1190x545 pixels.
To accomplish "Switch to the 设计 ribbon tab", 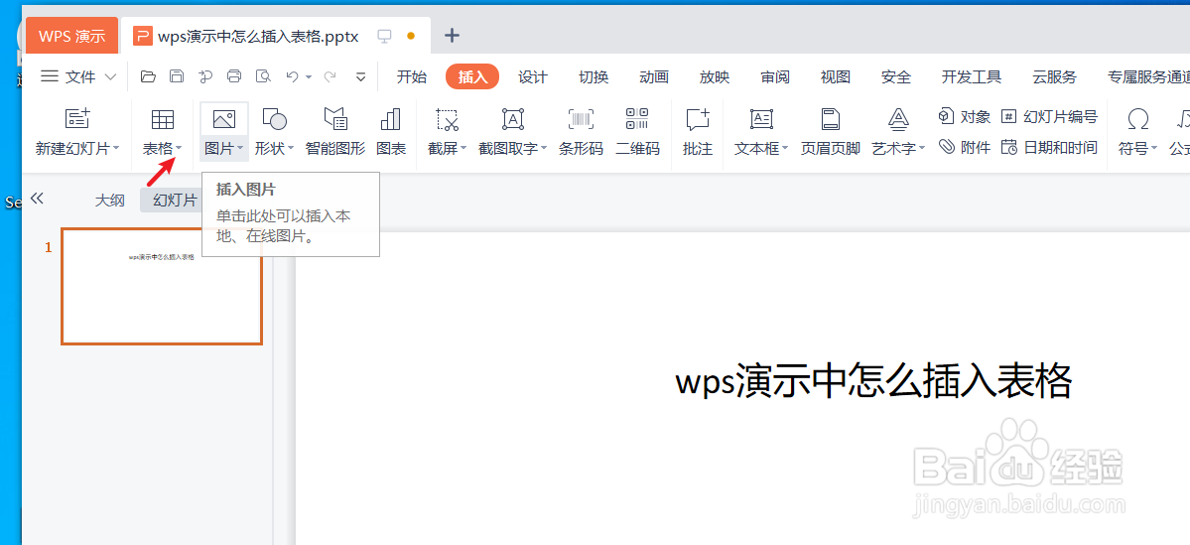I will 533,76.
